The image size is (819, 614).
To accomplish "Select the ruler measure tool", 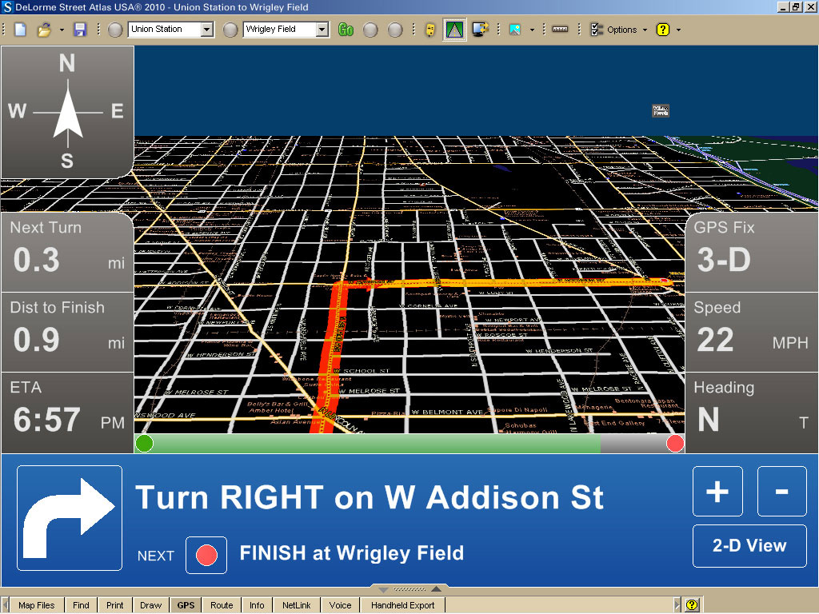I will point(560,30).
